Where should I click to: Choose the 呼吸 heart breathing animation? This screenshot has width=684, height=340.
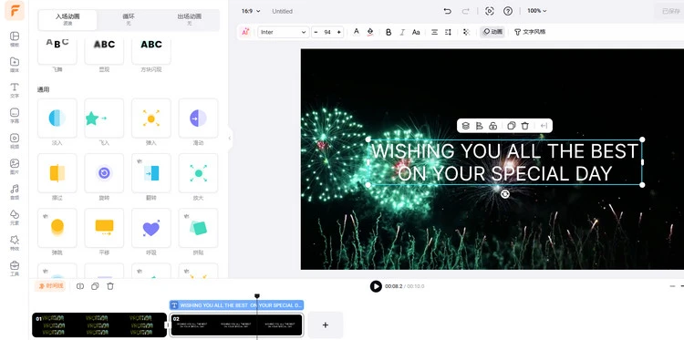coord(151,228)
